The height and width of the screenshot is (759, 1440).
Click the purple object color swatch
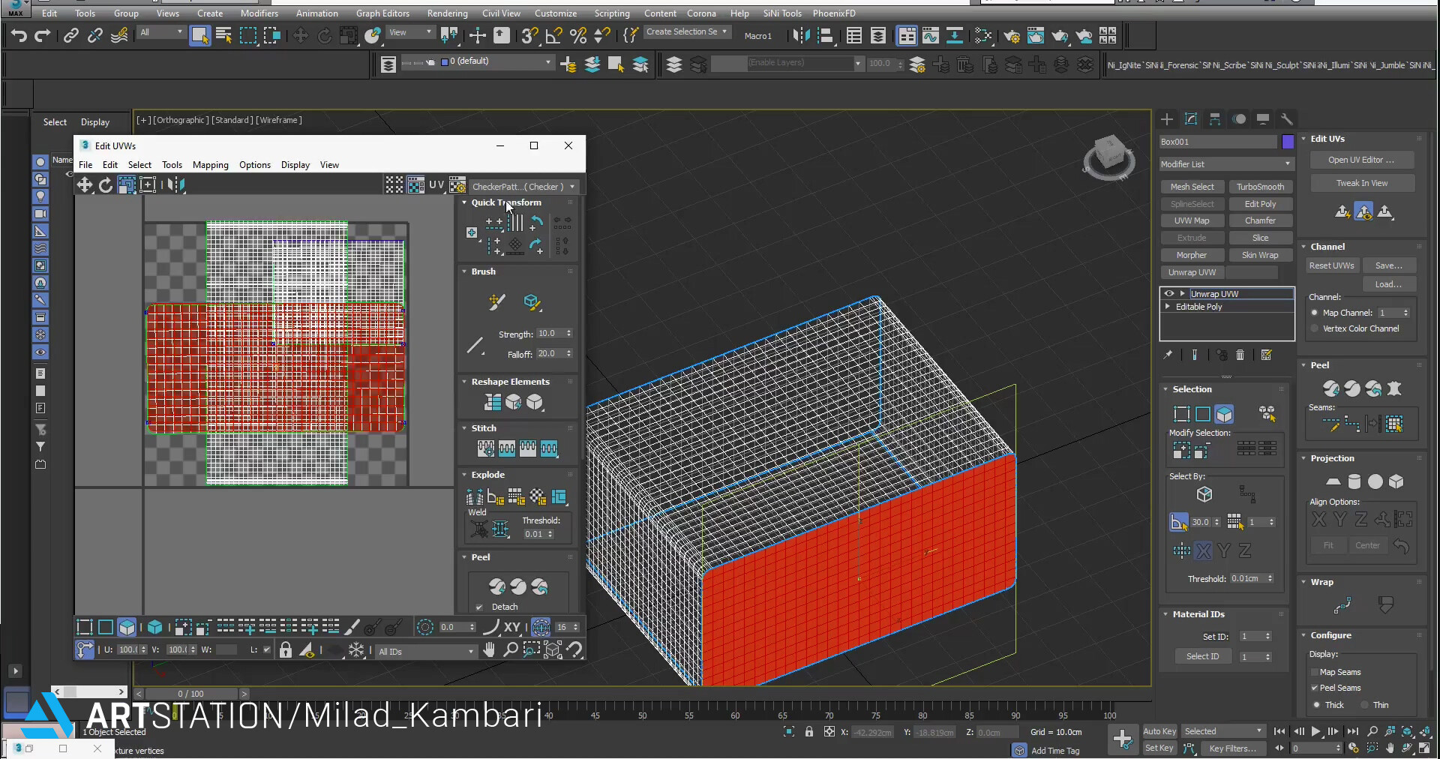(1288, 142)
